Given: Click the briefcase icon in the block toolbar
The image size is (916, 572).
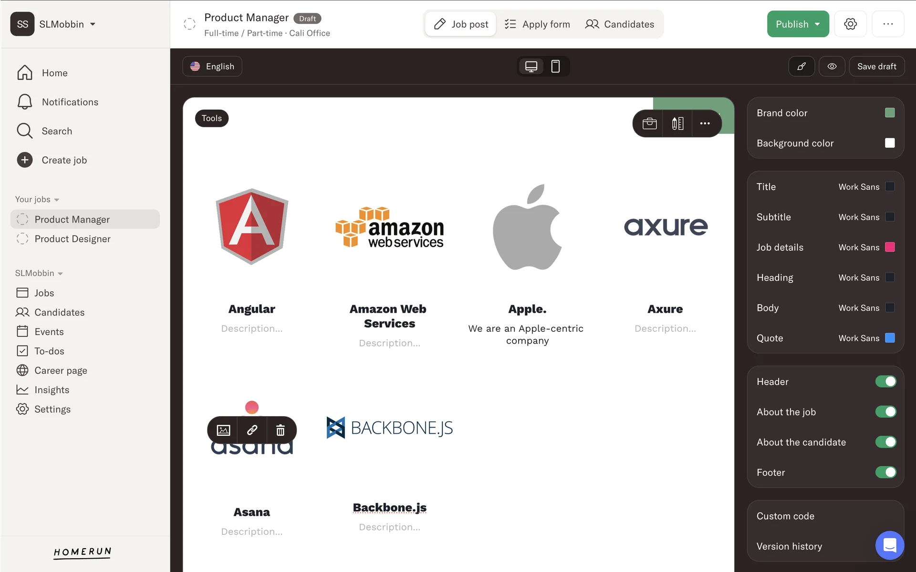Looking at the screenshot, I should (x=649, y=123).
